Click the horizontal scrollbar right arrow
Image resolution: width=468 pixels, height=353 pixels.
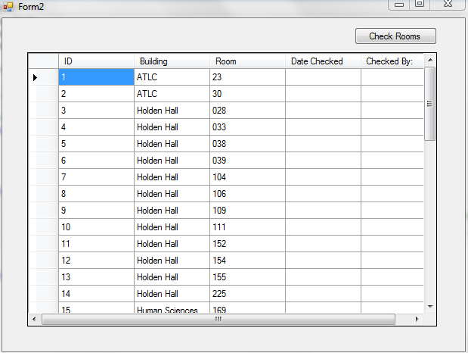pyautogui.click(x=417, y=319)
